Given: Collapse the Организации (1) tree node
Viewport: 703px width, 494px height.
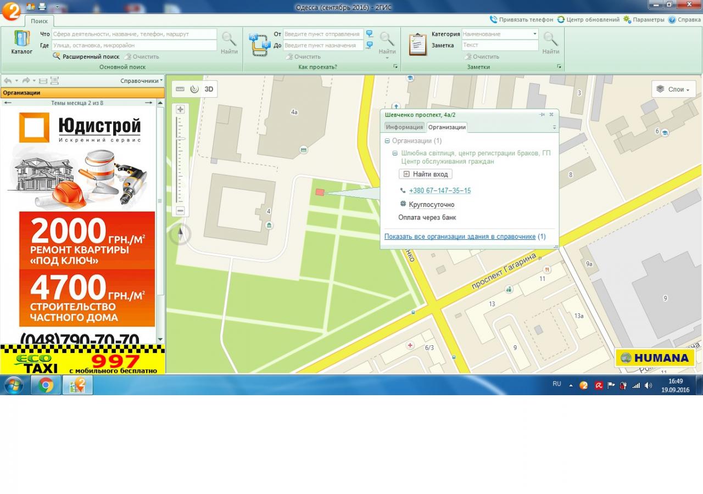Looking at the screenshot, I should pos(387,141).
